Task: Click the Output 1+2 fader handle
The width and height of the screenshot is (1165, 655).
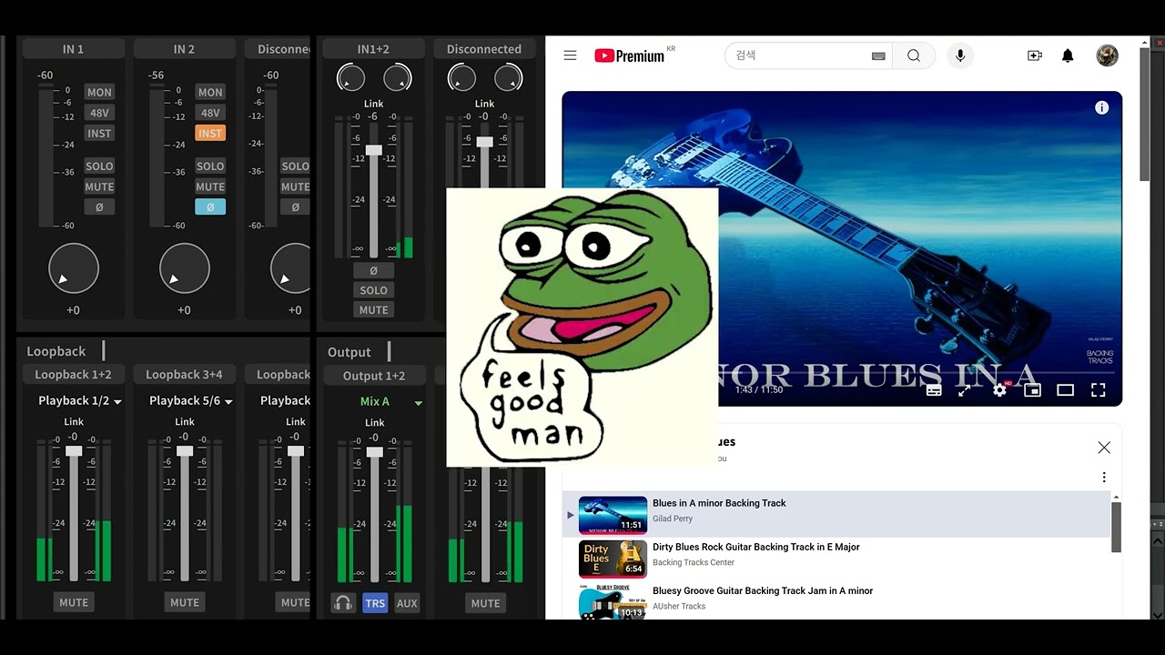Action: [x=374, y=452]
